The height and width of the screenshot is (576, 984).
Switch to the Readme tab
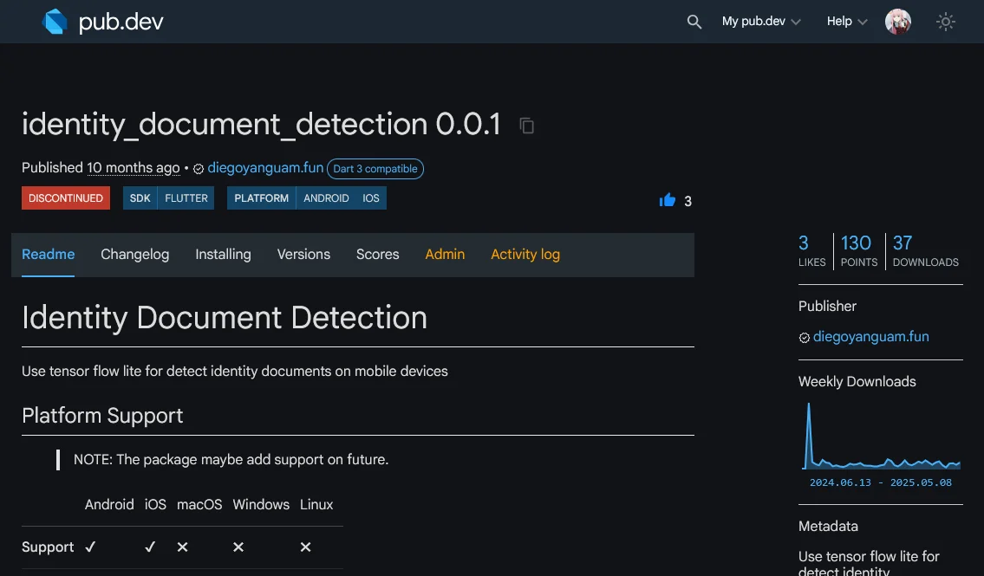[49, 255]
